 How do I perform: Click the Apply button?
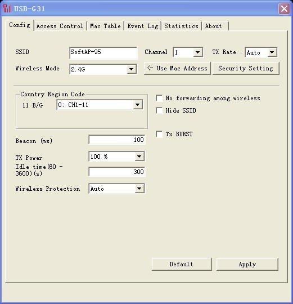coord(247,264)
